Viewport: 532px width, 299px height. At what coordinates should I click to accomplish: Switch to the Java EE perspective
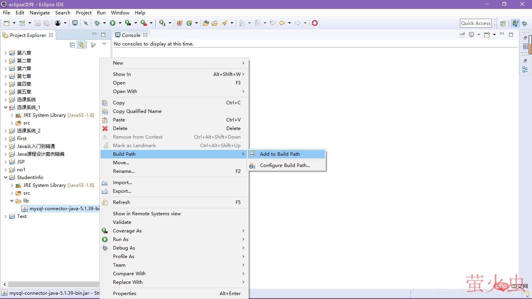(515, 23)
